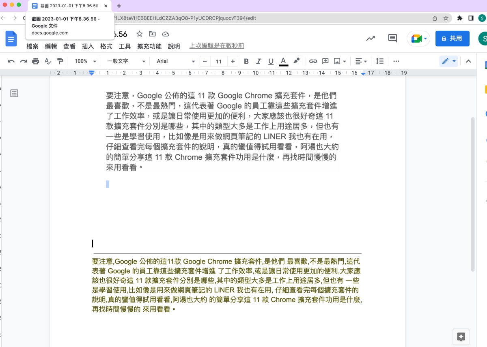Click the insert link icon
This screenshot has height=347, width=487.
(313, 61)
